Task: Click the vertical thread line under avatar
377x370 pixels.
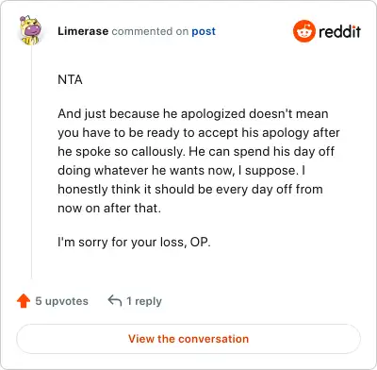Action: tap(31, 162)
